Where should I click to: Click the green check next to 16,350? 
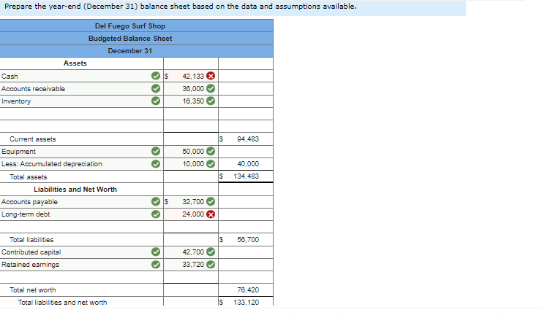211,101
